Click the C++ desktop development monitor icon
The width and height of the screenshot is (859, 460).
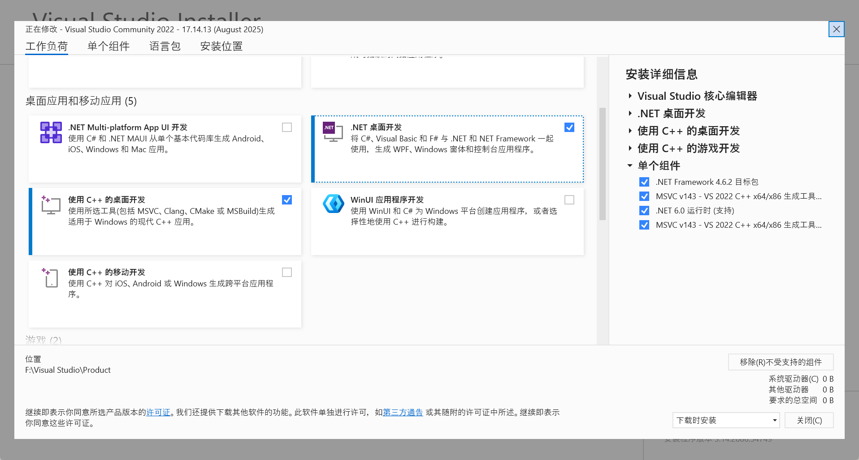click(51, 205)
